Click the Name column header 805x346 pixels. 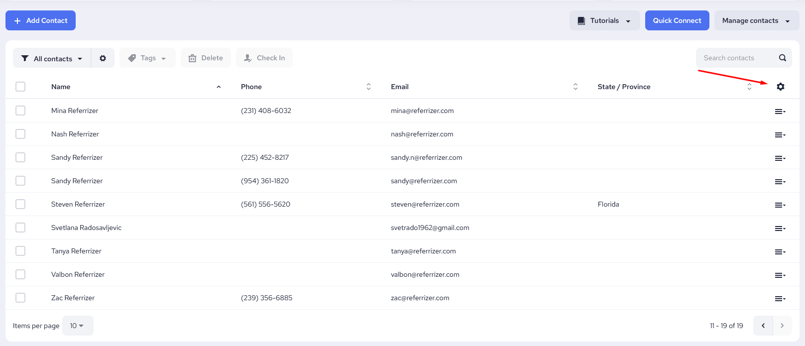61,87
